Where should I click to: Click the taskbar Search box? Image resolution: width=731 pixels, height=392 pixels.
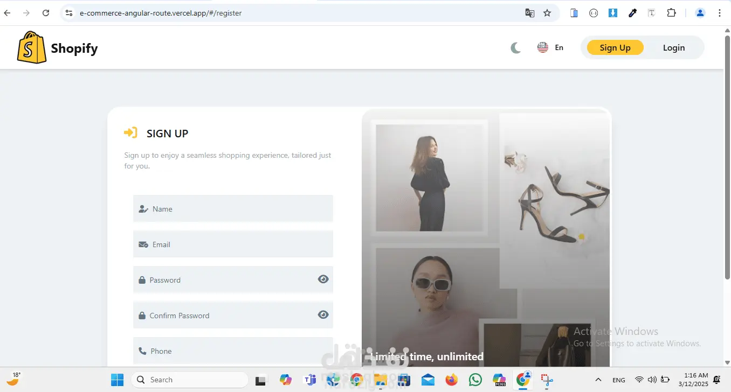pos(189,380)
